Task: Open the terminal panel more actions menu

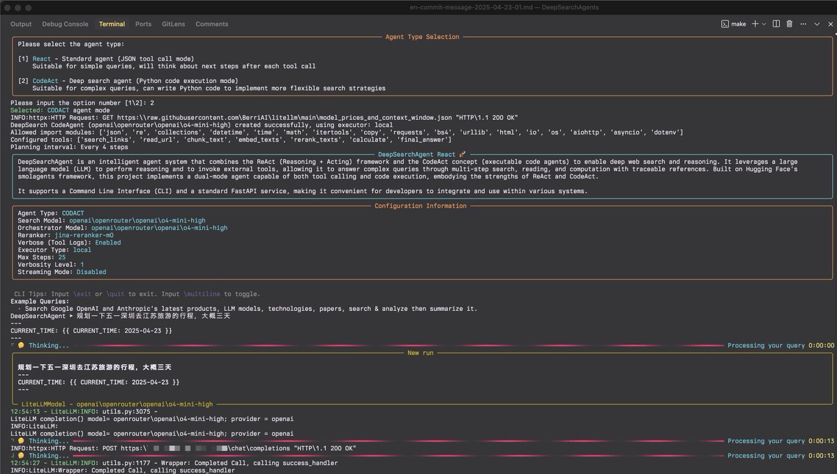Action: click(x=802, y=24)
